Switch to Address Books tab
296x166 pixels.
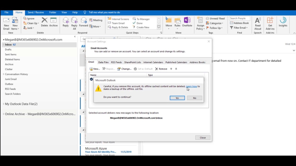tap(197, 62)
